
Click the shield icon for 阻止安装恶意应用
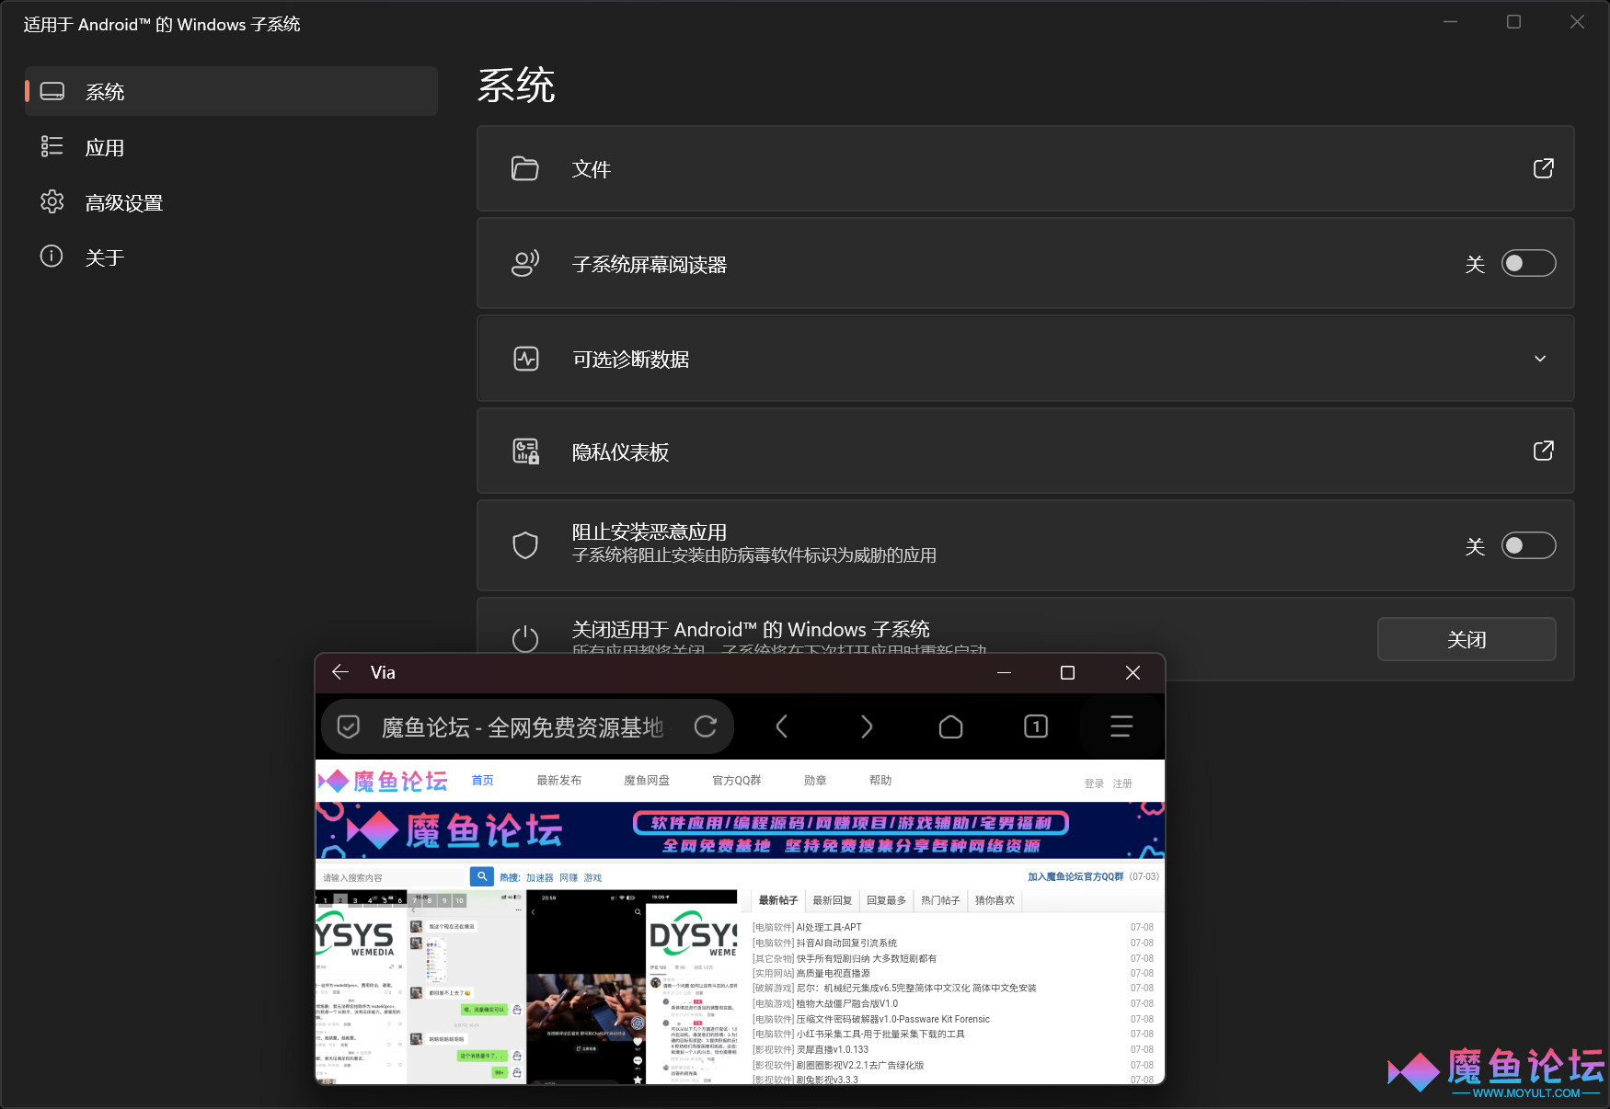click(525, 545)
